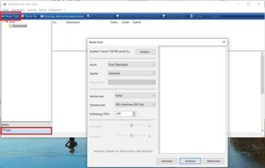Open the Profil dropdown
Screen dimensions: 265x168
132,65
